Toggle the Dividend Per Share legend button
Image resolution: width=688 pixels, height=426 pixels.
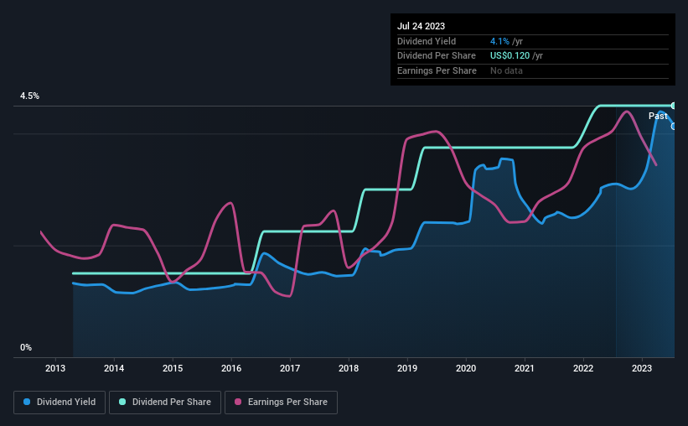165,403
